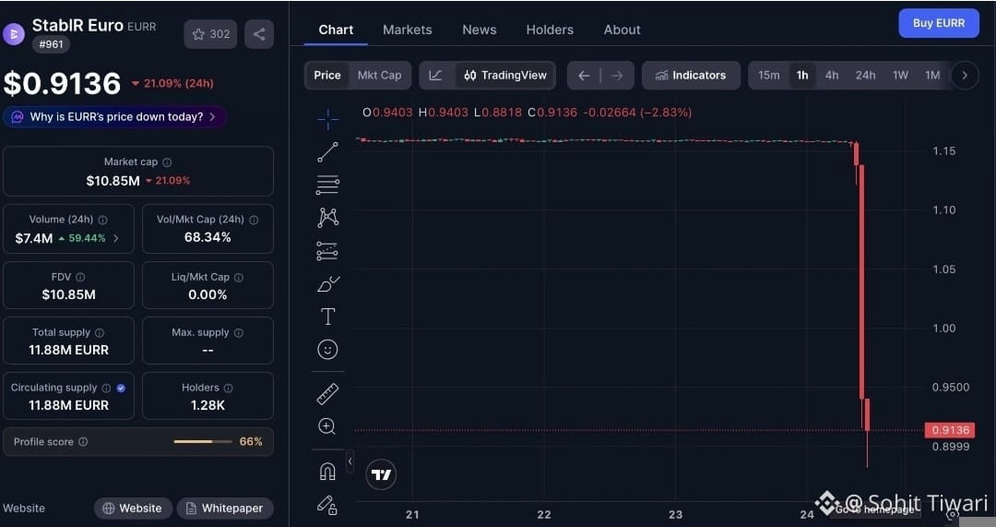
Task: Click the Profile score progress bar
Action: point(203,442)
